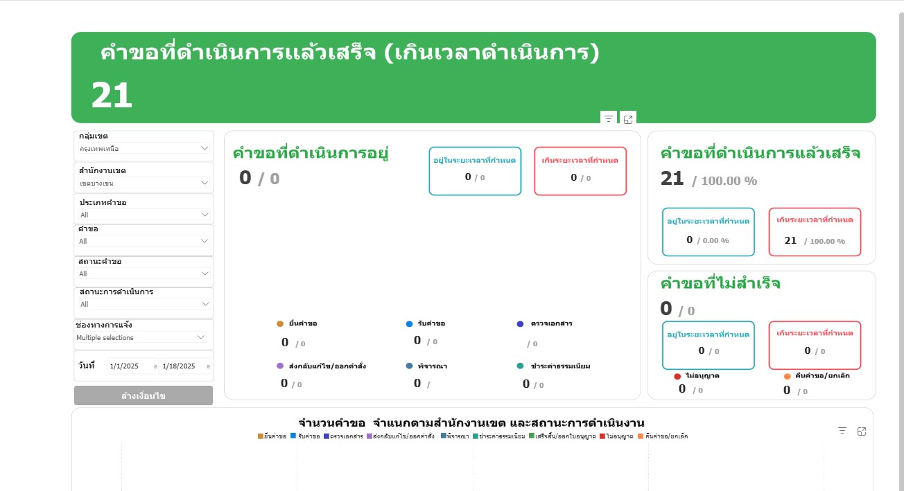The width and height of the screenshot is (904, 491).
Task: Select the purple ส่งกลับแก้ไข/ออกคำสั่ง status dot
Action: click(280, 366)
